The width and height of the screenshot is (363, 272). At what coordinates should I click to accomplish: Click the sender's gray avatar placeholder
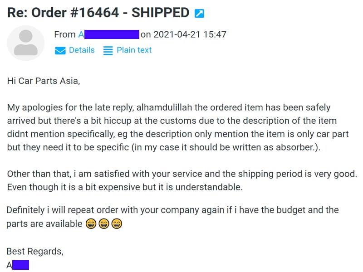tap(26, 43)
